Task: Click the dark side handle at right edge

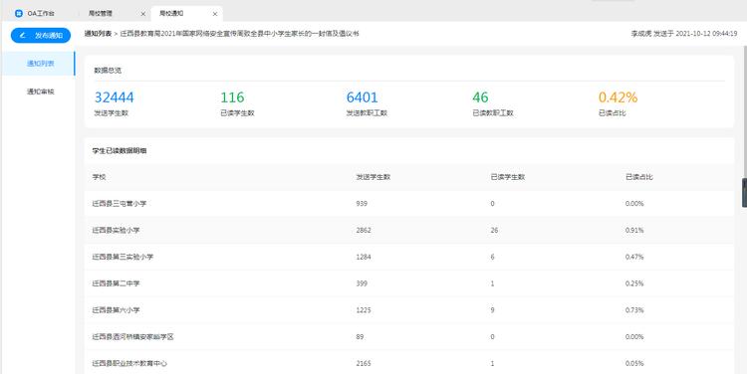Action: coord(745,193)
